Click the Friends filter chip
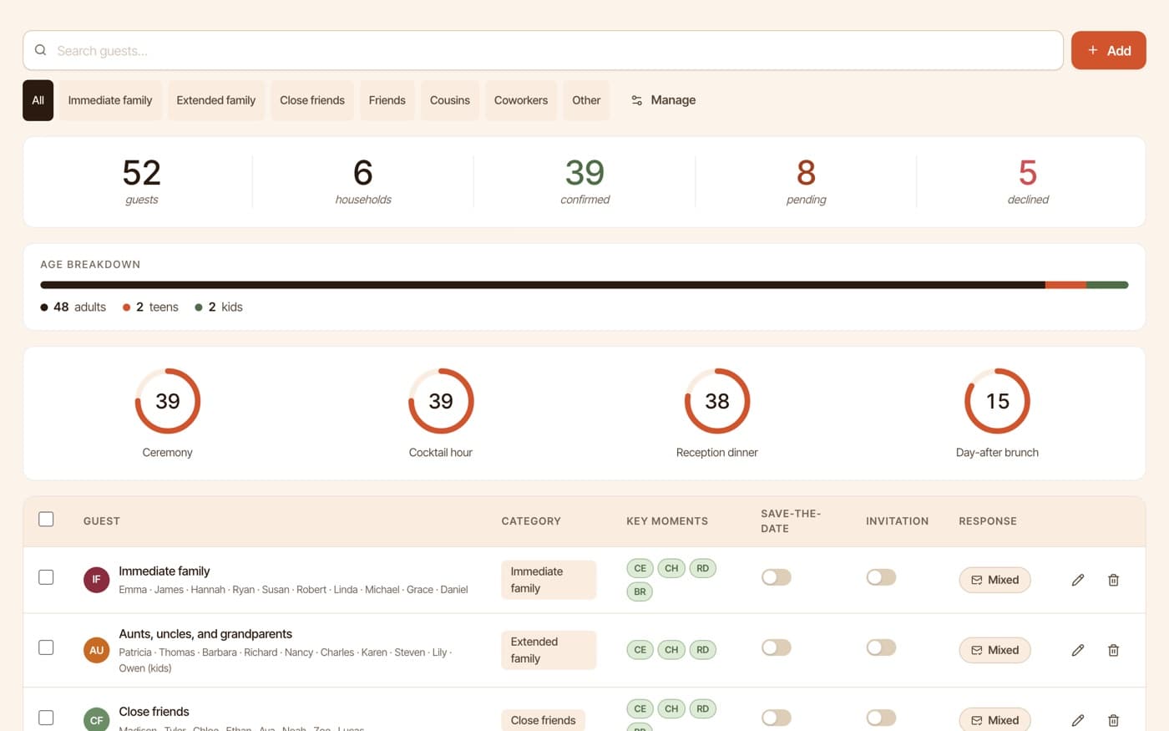1169x731 pixels. pos(387,100)
